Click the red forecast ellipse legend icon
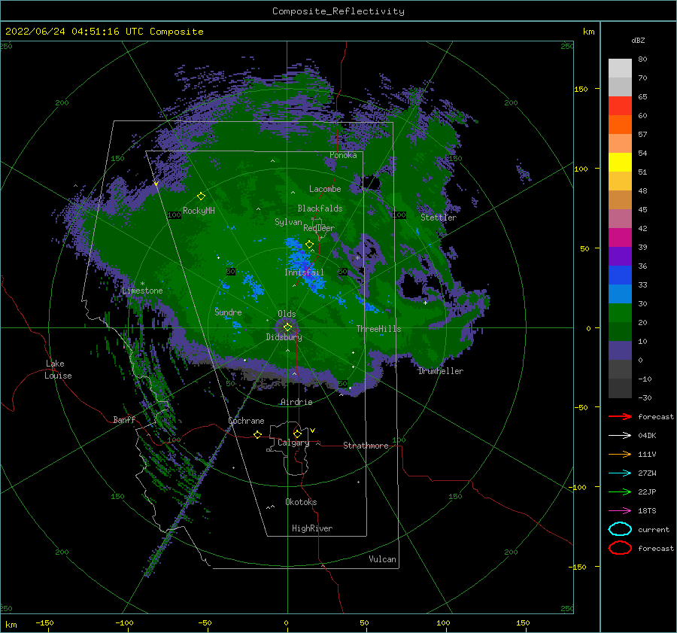Image resolution: width=677 pixels, height=633 pixels. (x=620, y=548)
